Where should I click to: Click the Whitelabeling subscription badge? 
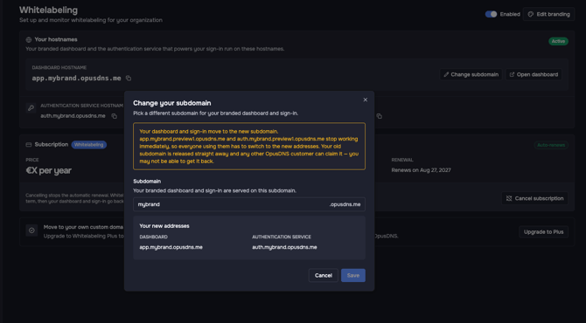tap(88, 145)
